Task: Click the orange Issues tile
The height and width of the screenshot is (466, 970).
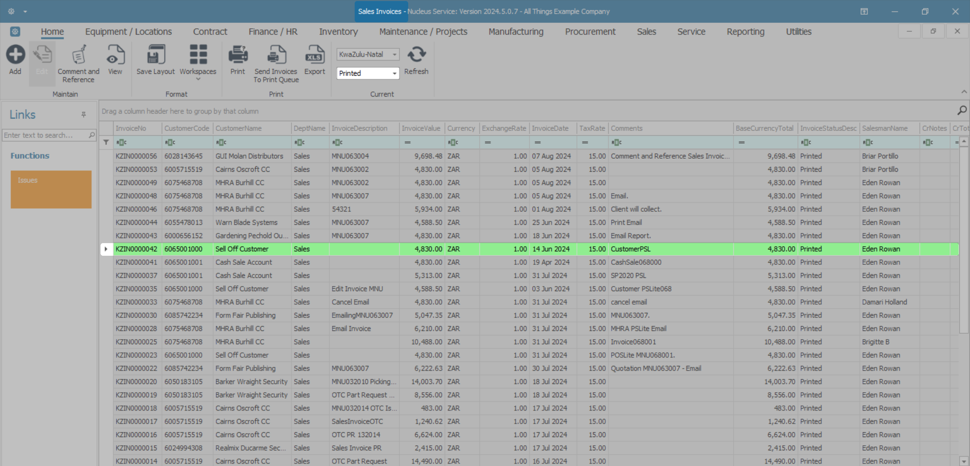Action: [51, 190]
